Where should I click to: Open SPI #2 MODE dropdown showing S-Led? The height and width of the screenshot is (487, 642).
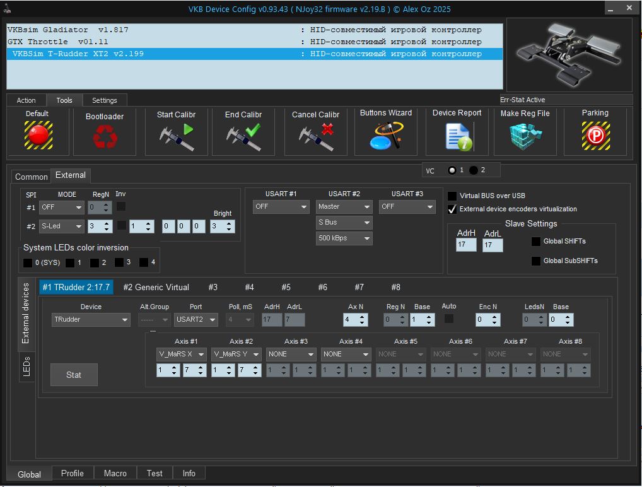point(61,226)
